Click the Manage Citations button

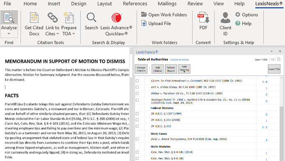point(141,69)
